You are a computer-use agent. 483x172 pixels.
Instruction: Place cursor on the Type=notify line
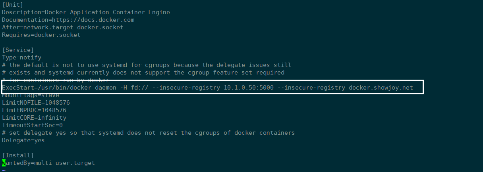[x=21, y=57]
